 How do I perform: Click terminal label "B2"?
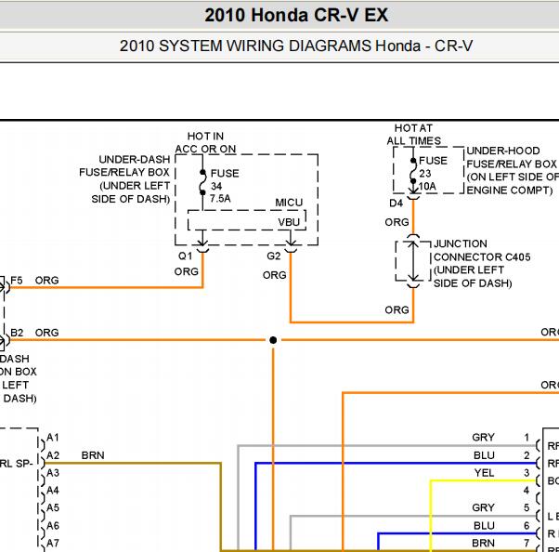[x=17, y=333]
